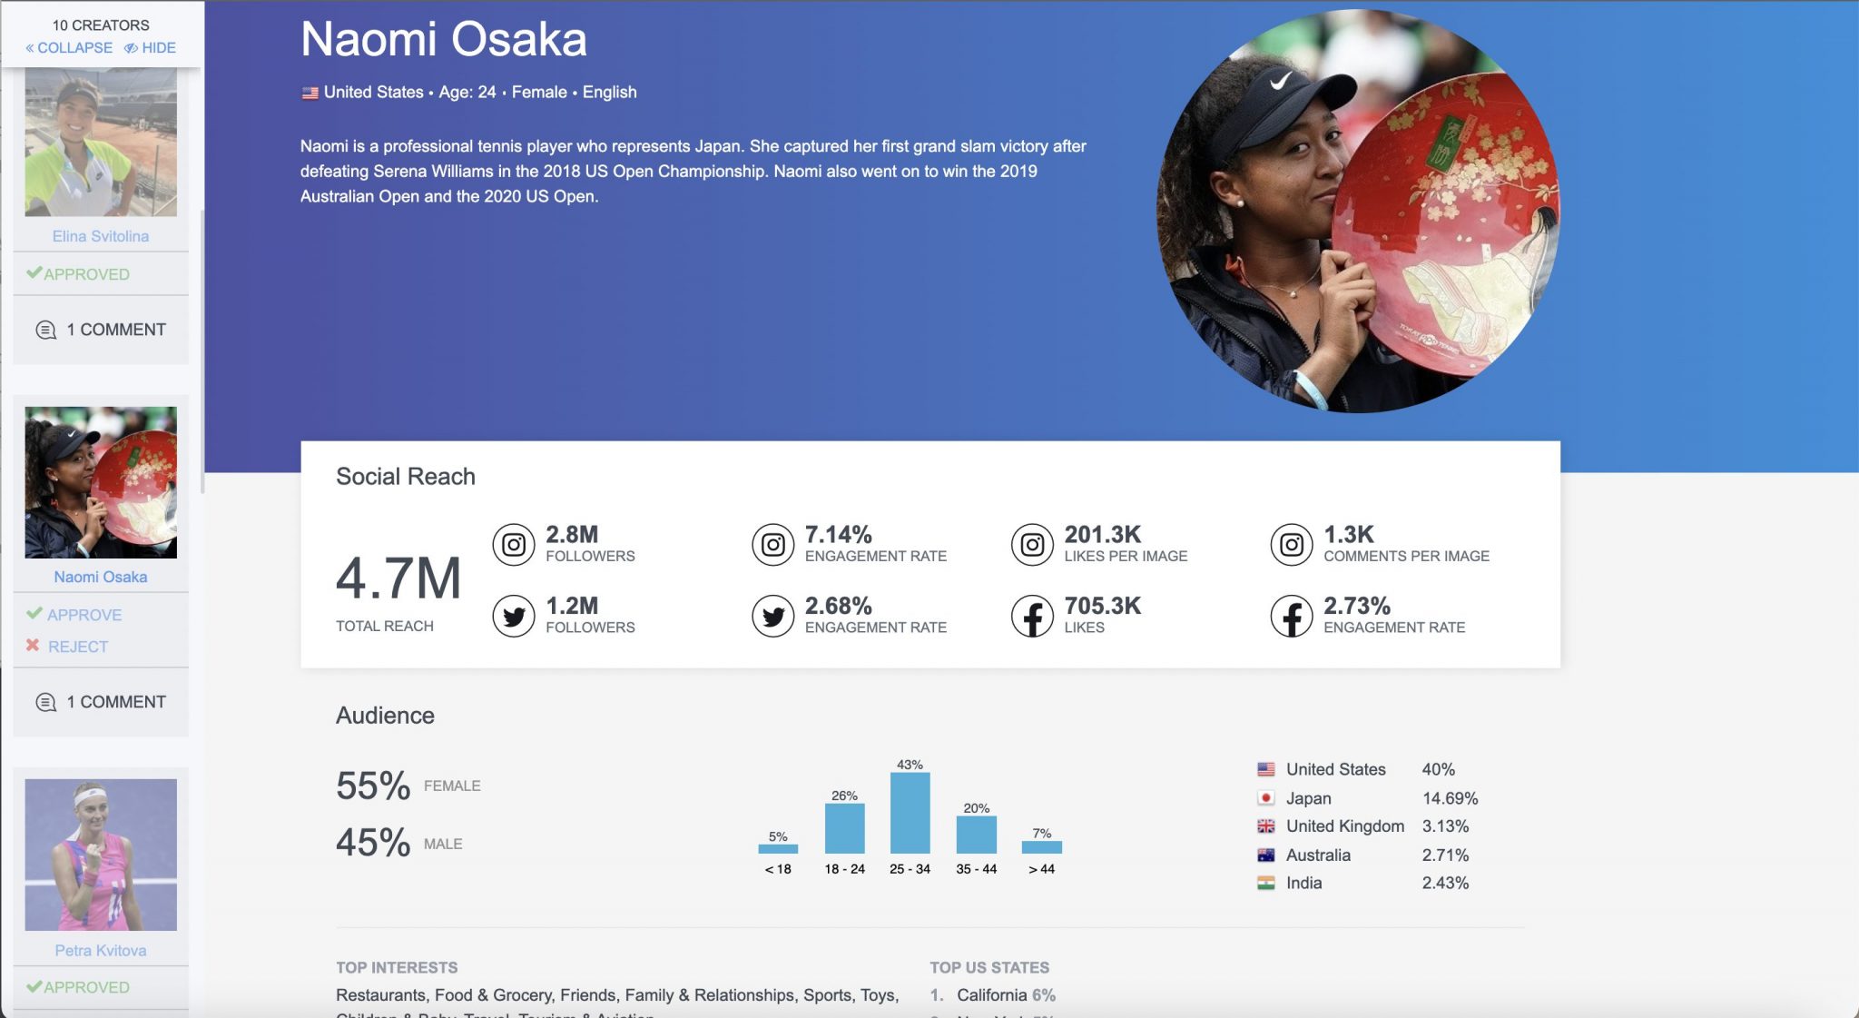Select Elina Svitolina name link
This screenshot has height=1018, width=1859.
pos(101,236)
